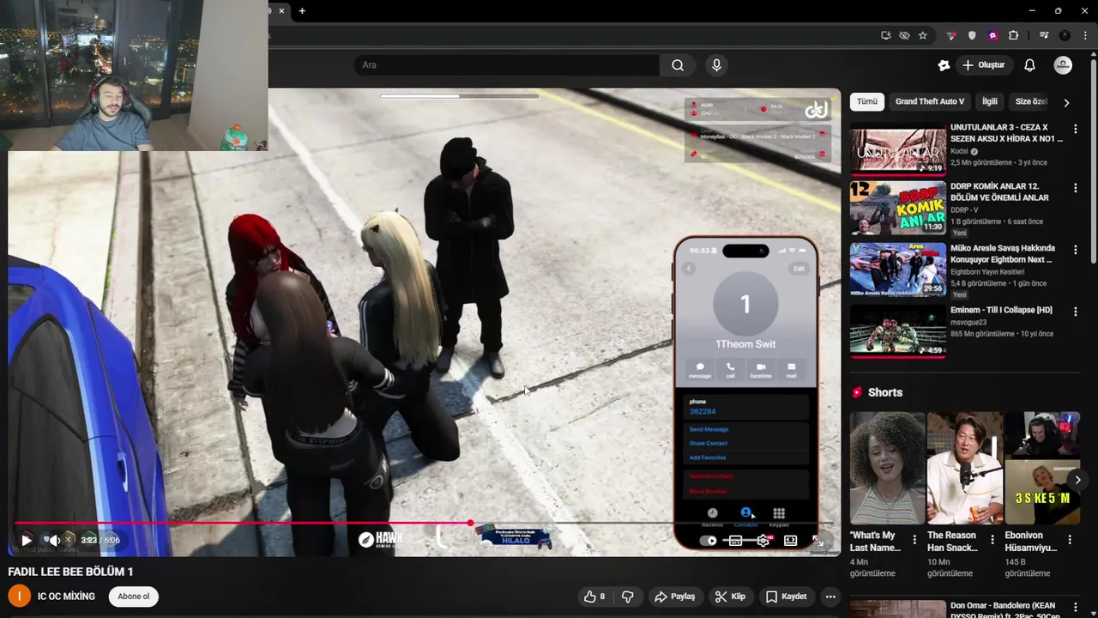Screen dimensions: 1098x618
Task: Open the UNUTULANLAR 3 video thumbnail
Action: 898,150
